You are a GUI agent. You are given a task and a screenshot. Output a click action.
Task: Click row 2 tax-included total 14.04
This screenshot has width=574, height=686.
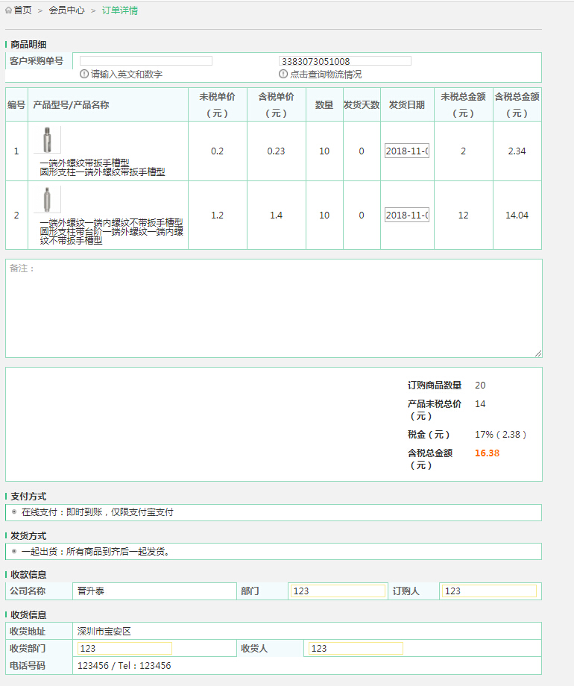point(517,215)
